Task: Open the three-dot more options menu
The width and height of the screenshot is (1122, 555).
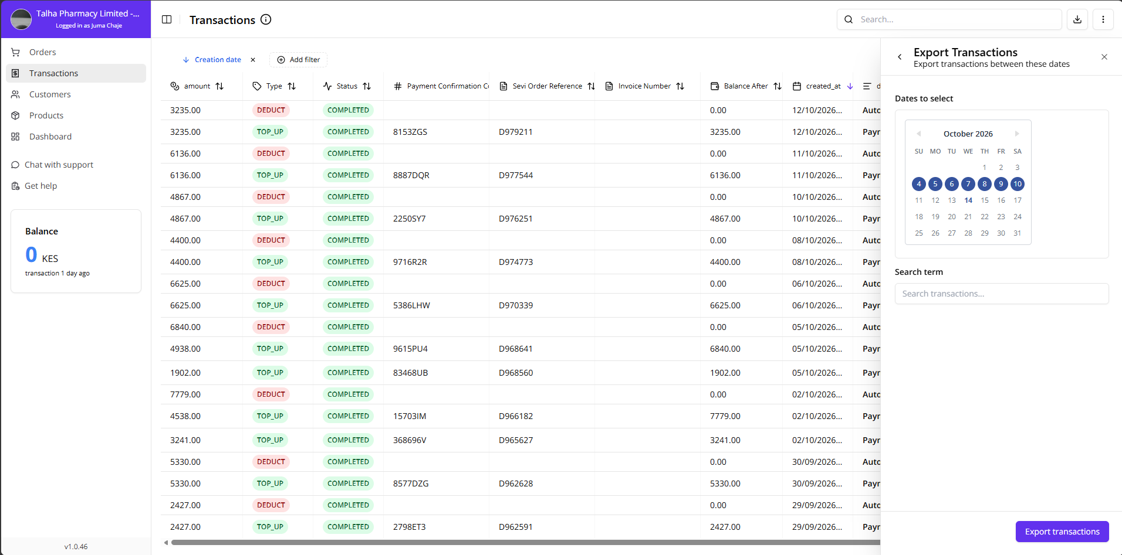Action: (x=1103, y=19)
